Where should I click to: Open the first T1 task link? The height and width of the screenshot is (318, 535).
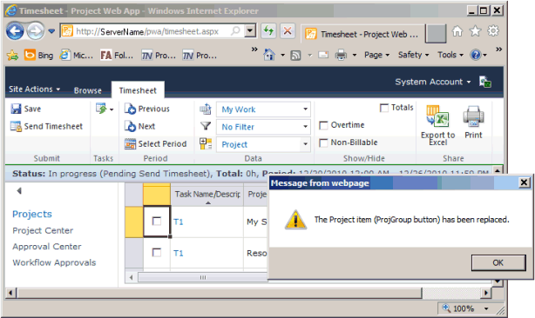click(x=179, y=222)
